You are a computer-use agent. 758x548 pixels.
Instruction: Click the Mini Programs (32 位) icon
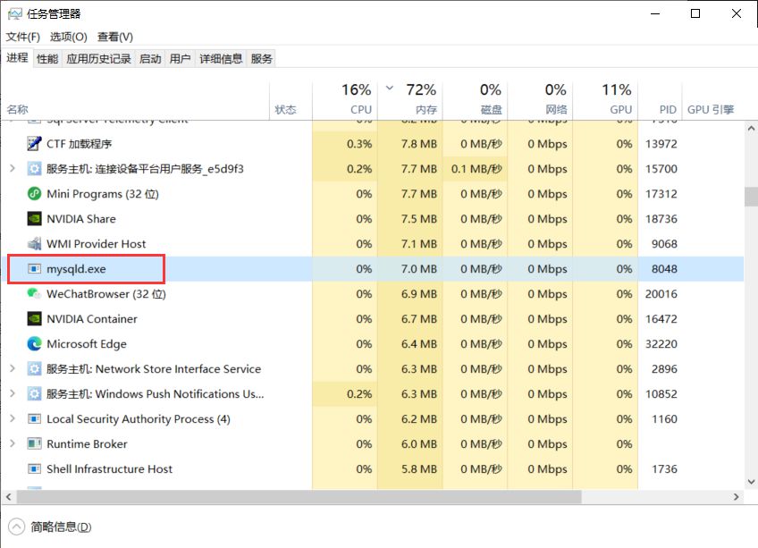coord(35,194)
